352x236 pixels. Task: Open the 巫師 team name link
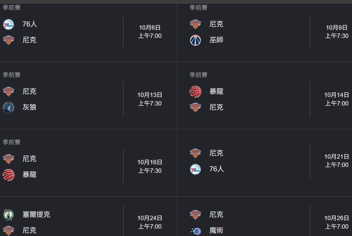click(216, 40)
